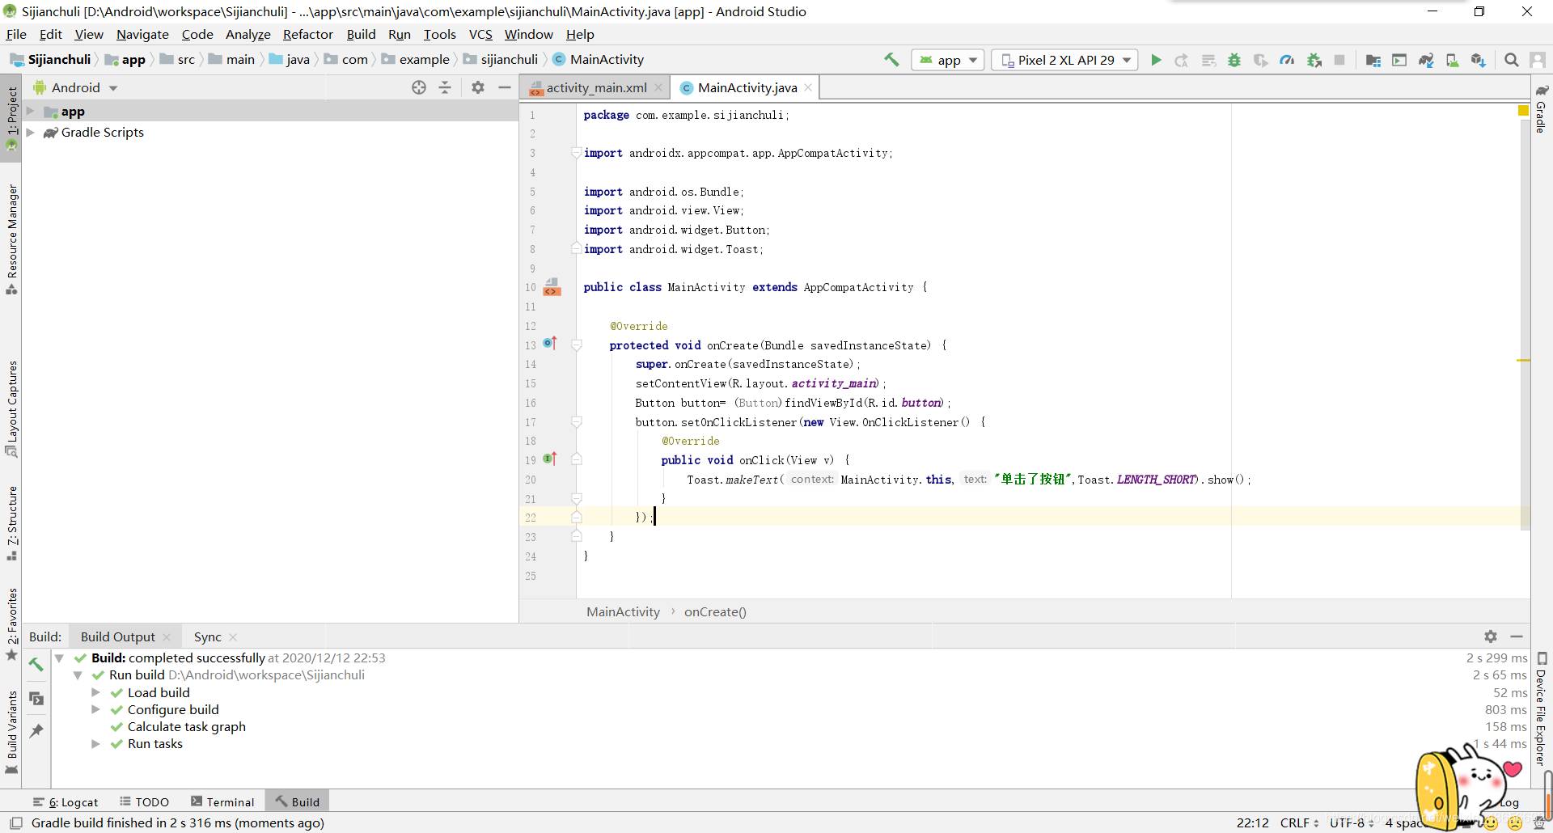Switch to activity_main.xml editor tab
The width and height of the screenshot is (1553, 833).
[596, 87]
